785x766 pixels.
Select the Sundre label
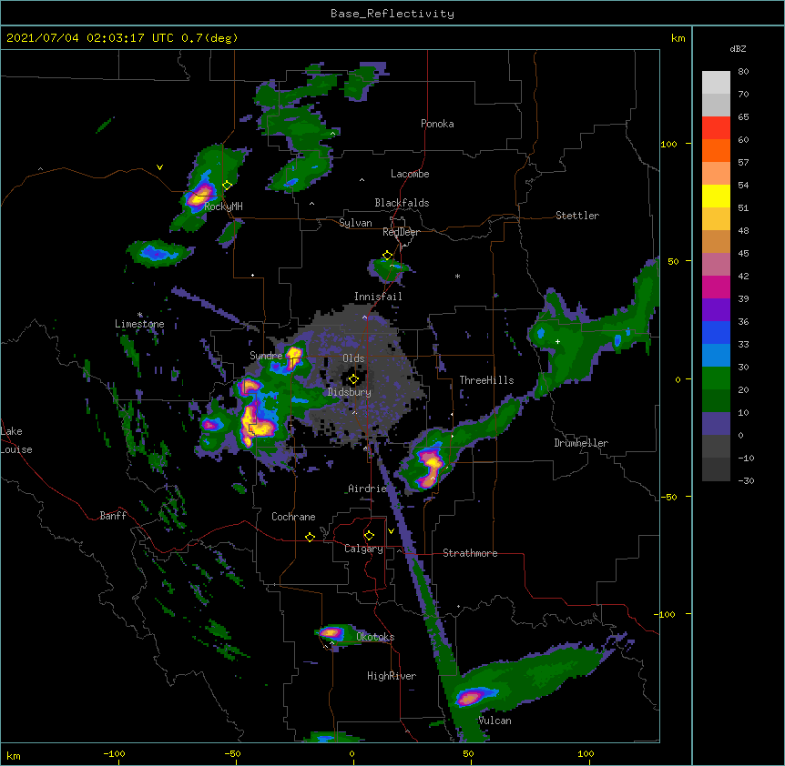(266, 356)
